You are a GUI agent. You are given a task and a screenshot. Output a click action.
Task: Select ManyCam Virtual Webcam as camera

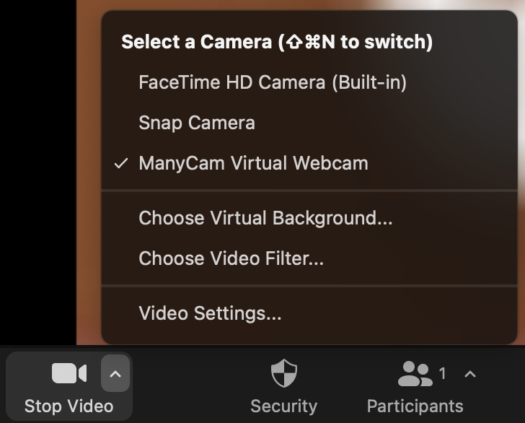(x=253, y=163)
